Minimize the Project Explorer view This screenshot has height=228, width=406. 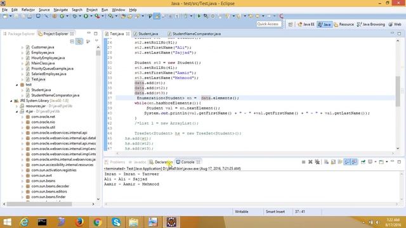(89, 34)
